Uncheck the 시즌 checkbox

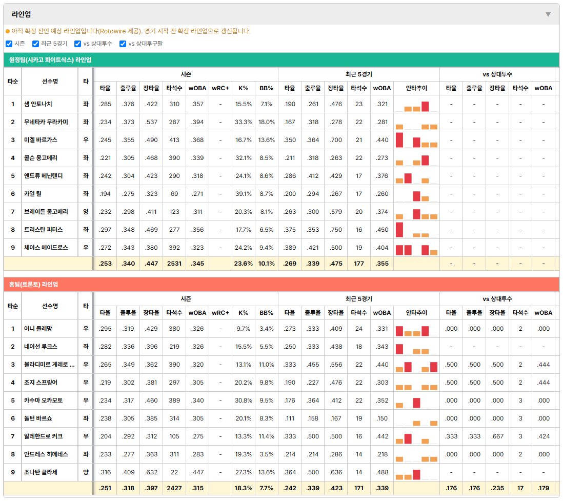coord(9,44)
